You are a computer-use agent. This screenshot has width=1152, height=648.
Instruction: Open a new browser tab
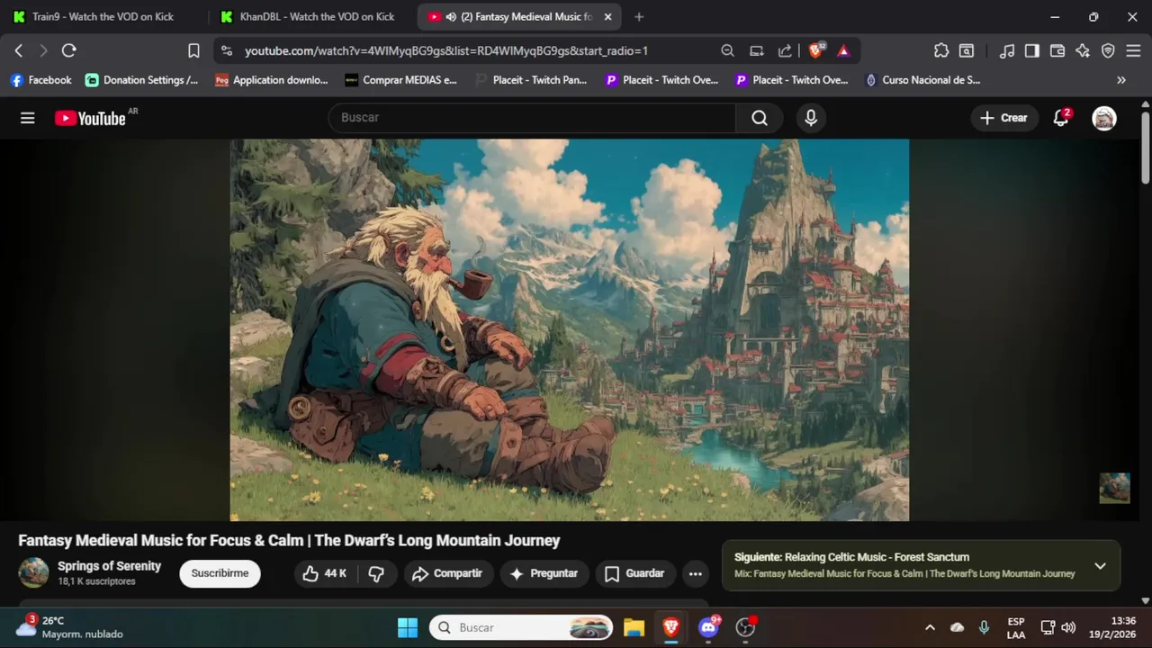(x=639, y=16)
